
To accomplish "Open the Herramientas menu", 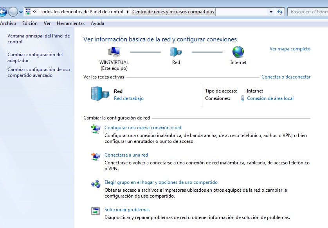I will coord(70,23).
